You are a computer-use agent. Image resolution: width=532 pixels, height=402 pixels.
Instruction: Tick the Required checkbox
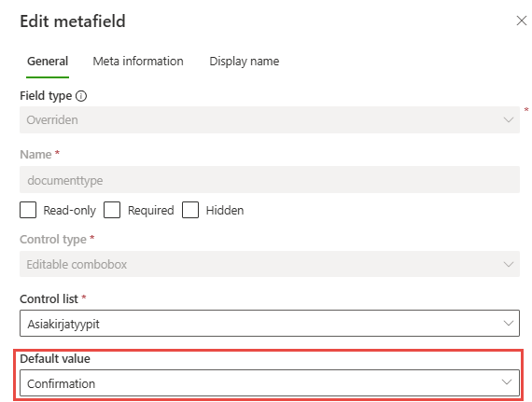click(112, 210)
